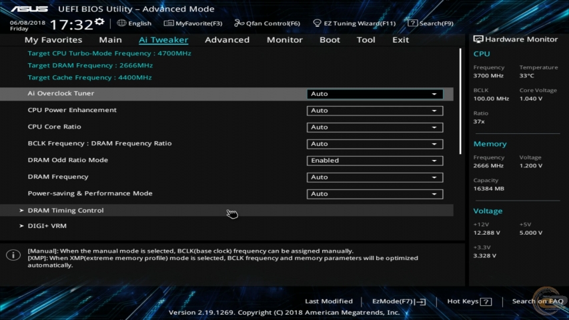Click the settings gear next to the clock
This screenshot has height=320, width=569.
pos(99,22)
